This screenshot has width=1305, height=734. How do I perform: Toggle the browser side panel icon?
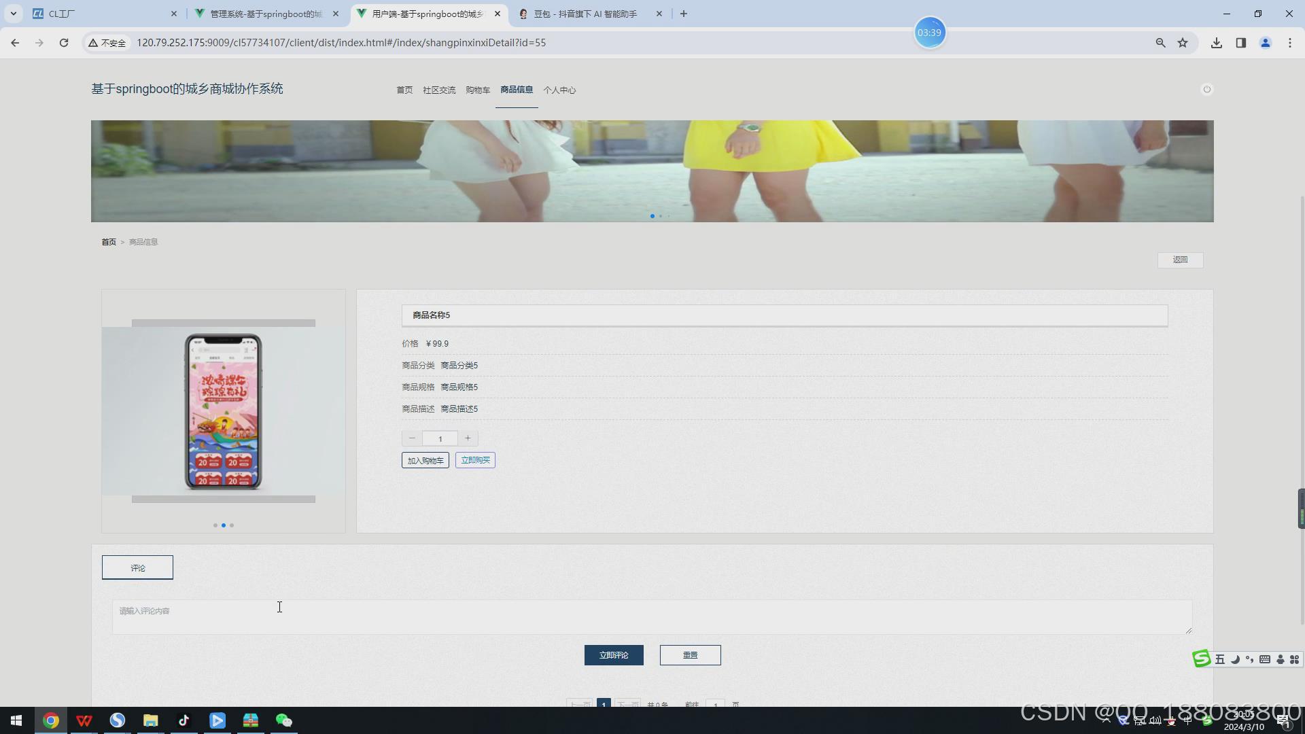pos(1240,43)
